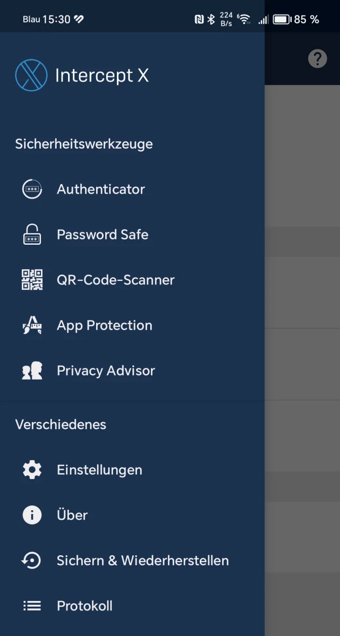This screenshot has width=340, height=636.
Task: Tap the Über info icon
Action: [32, 515]
